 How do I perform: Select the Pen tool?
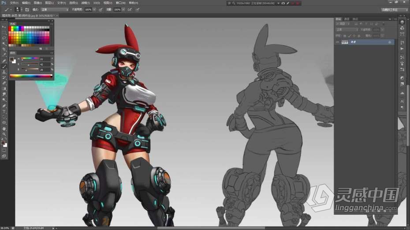[4, 106]
